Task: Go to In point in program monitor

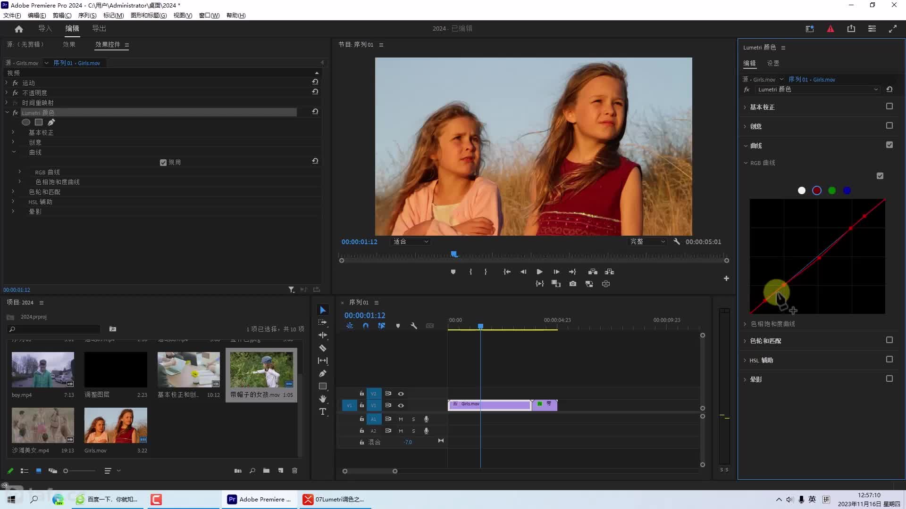Action: coord(507,272)
